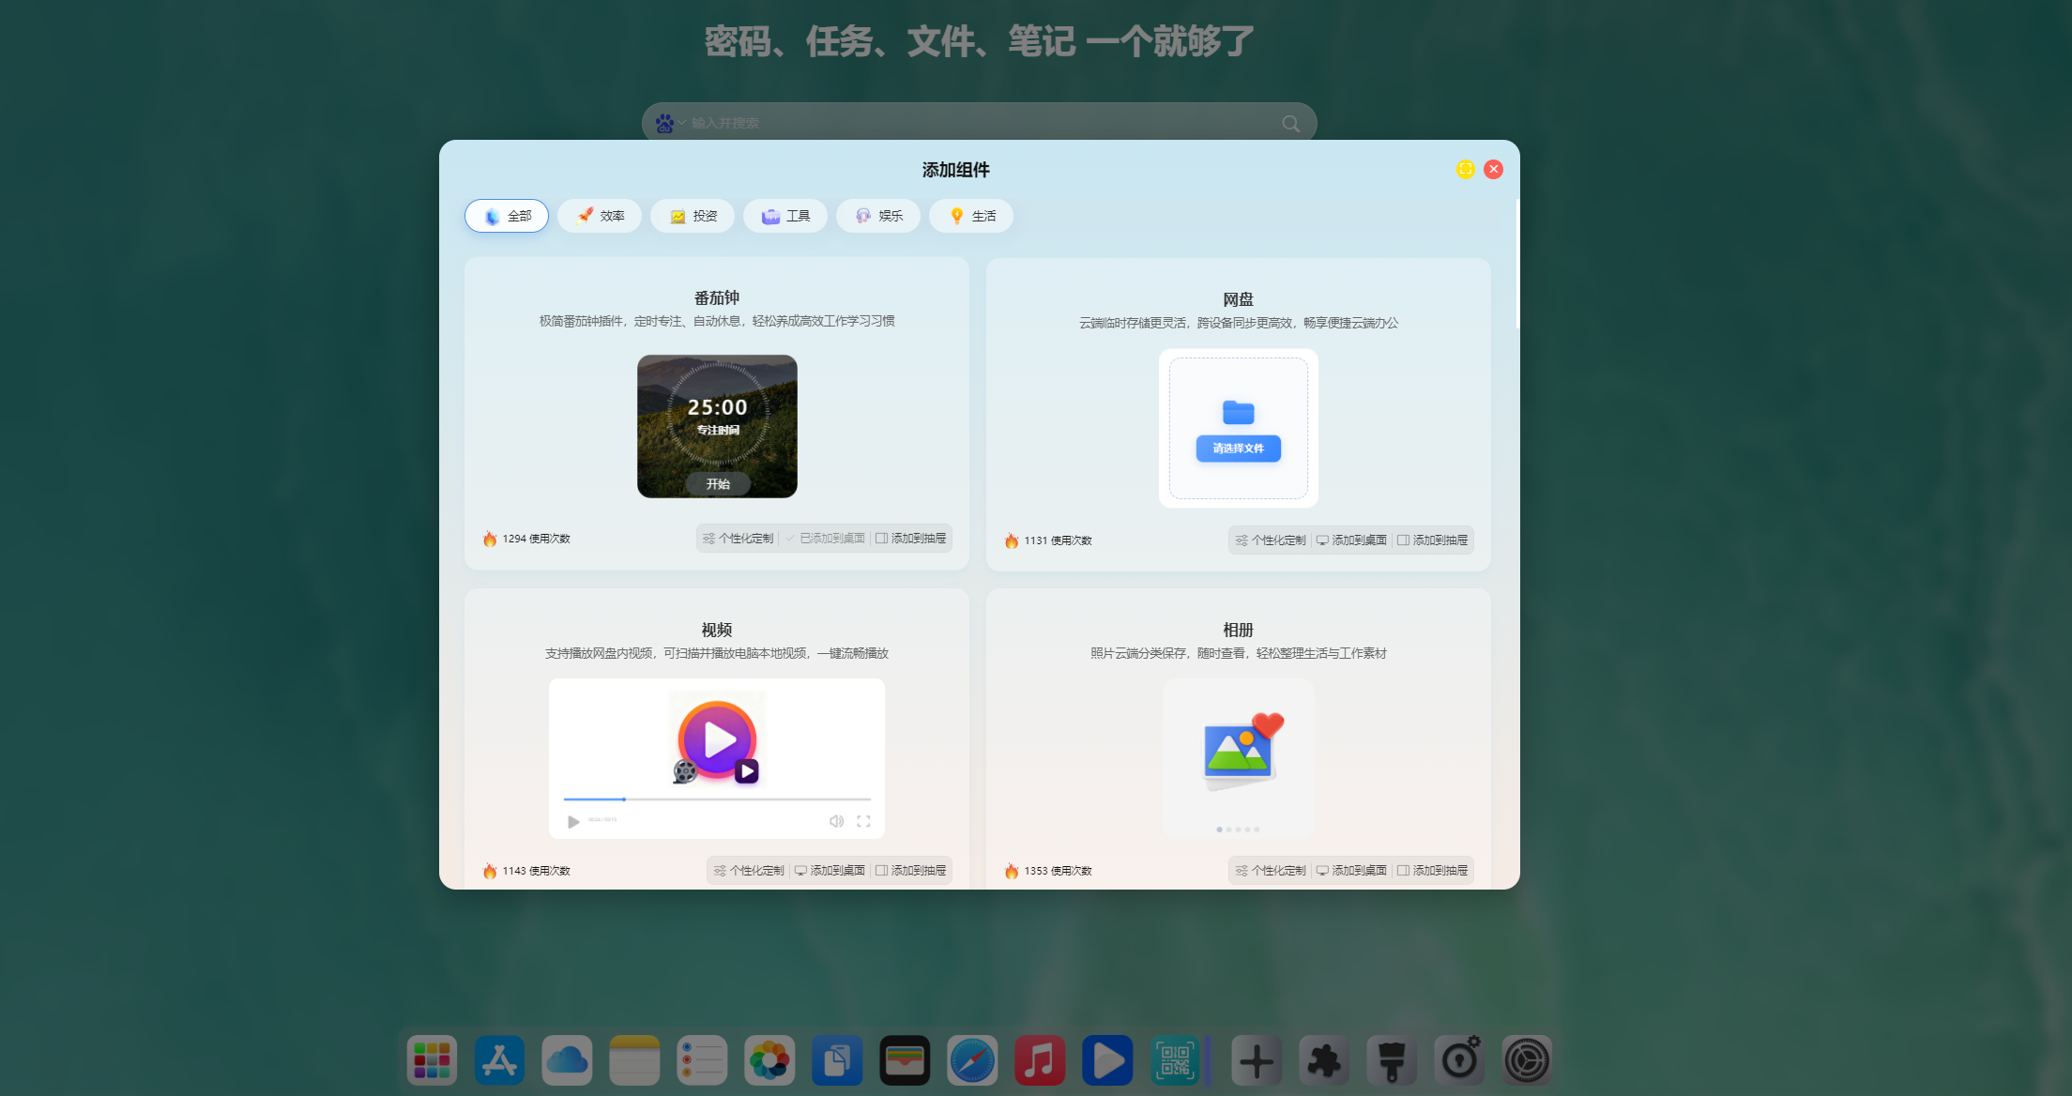Viewport: 2072px width, 1096px height.
Task: Select the 生活 category tab
Action: point(971,216)
